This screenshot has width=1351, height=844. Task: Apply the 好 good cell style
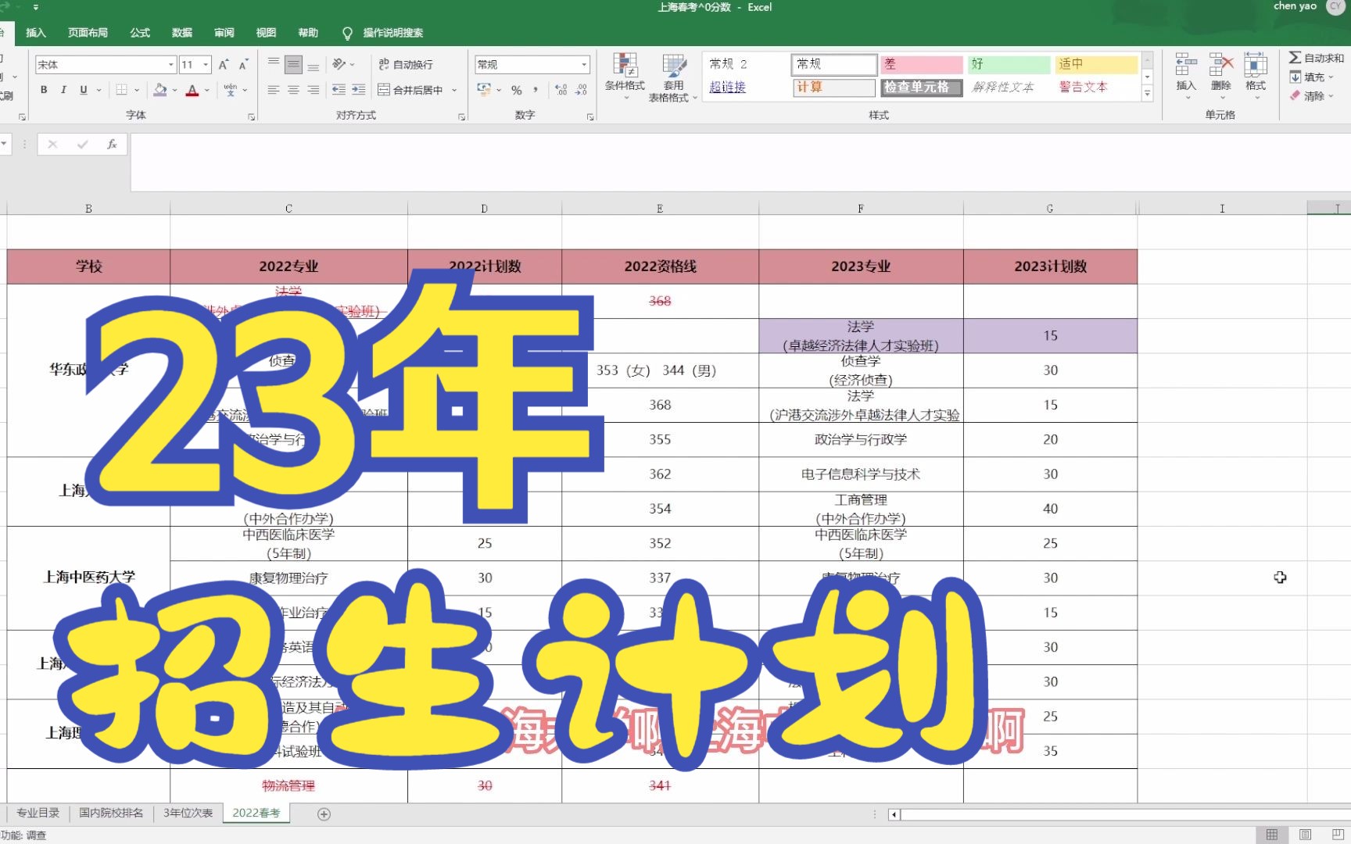1009,64
